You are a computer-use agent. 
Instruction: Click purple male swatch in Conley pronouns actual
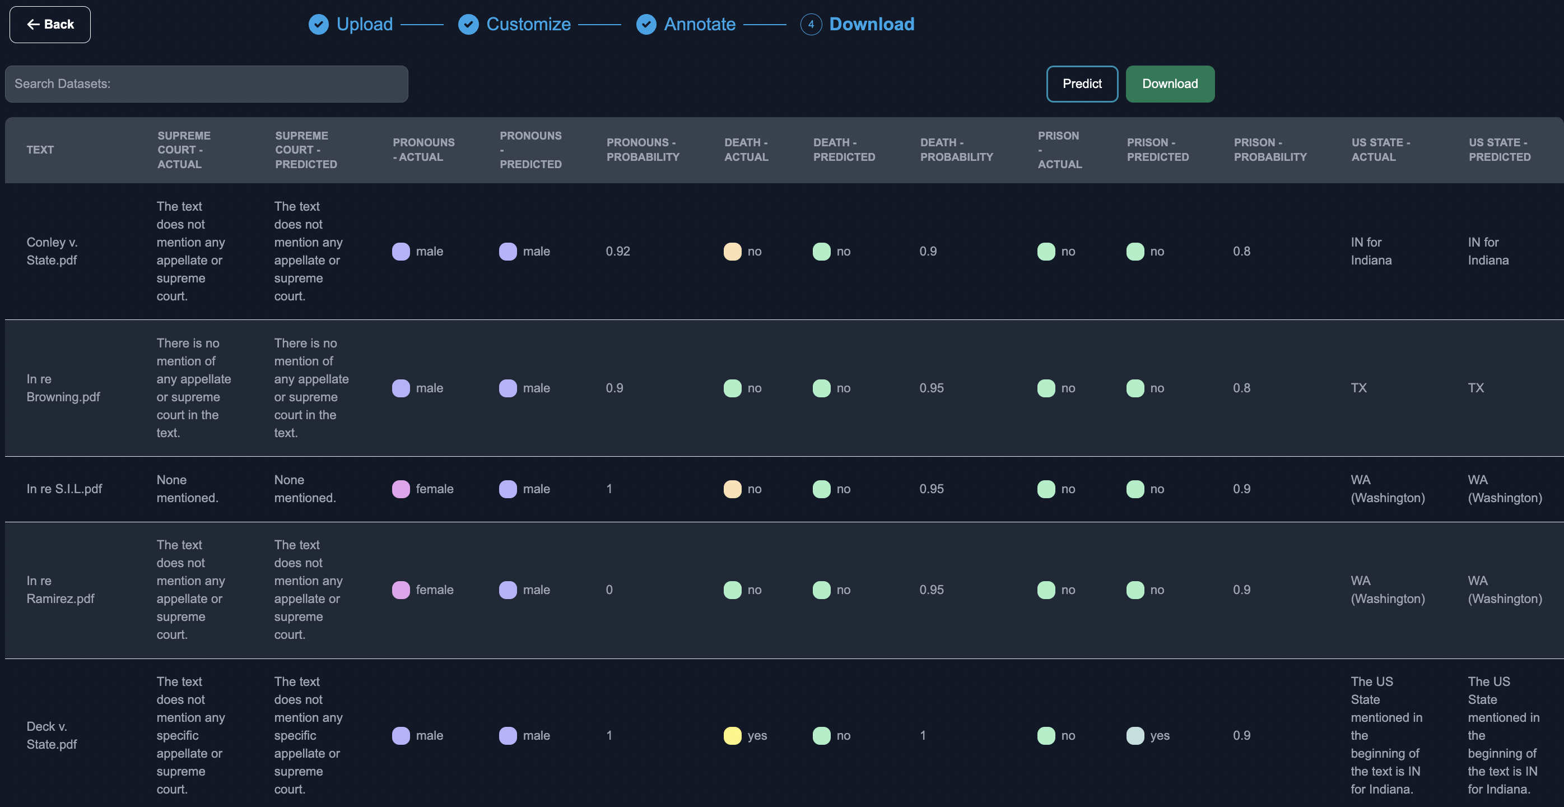tap(401, 252)
